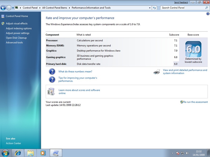The image size is (210, 157).
Task: Open the Send Feedback link
Action: [x=181, y=2]
